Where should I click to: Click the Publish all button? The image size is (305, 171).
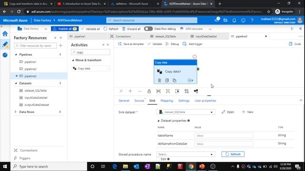(x=65, y=28)
